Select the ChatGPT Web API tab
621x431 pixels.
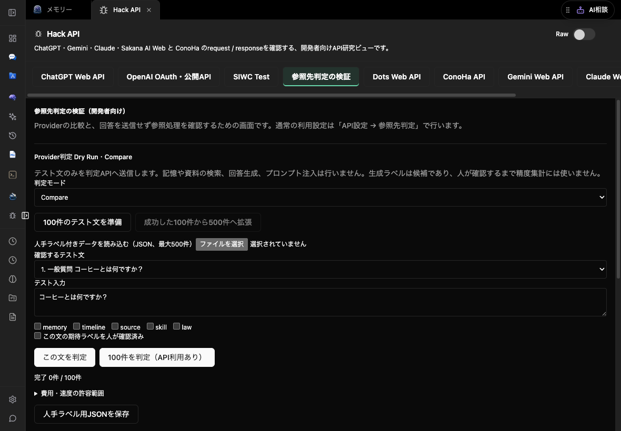click(x=73, y=77)
